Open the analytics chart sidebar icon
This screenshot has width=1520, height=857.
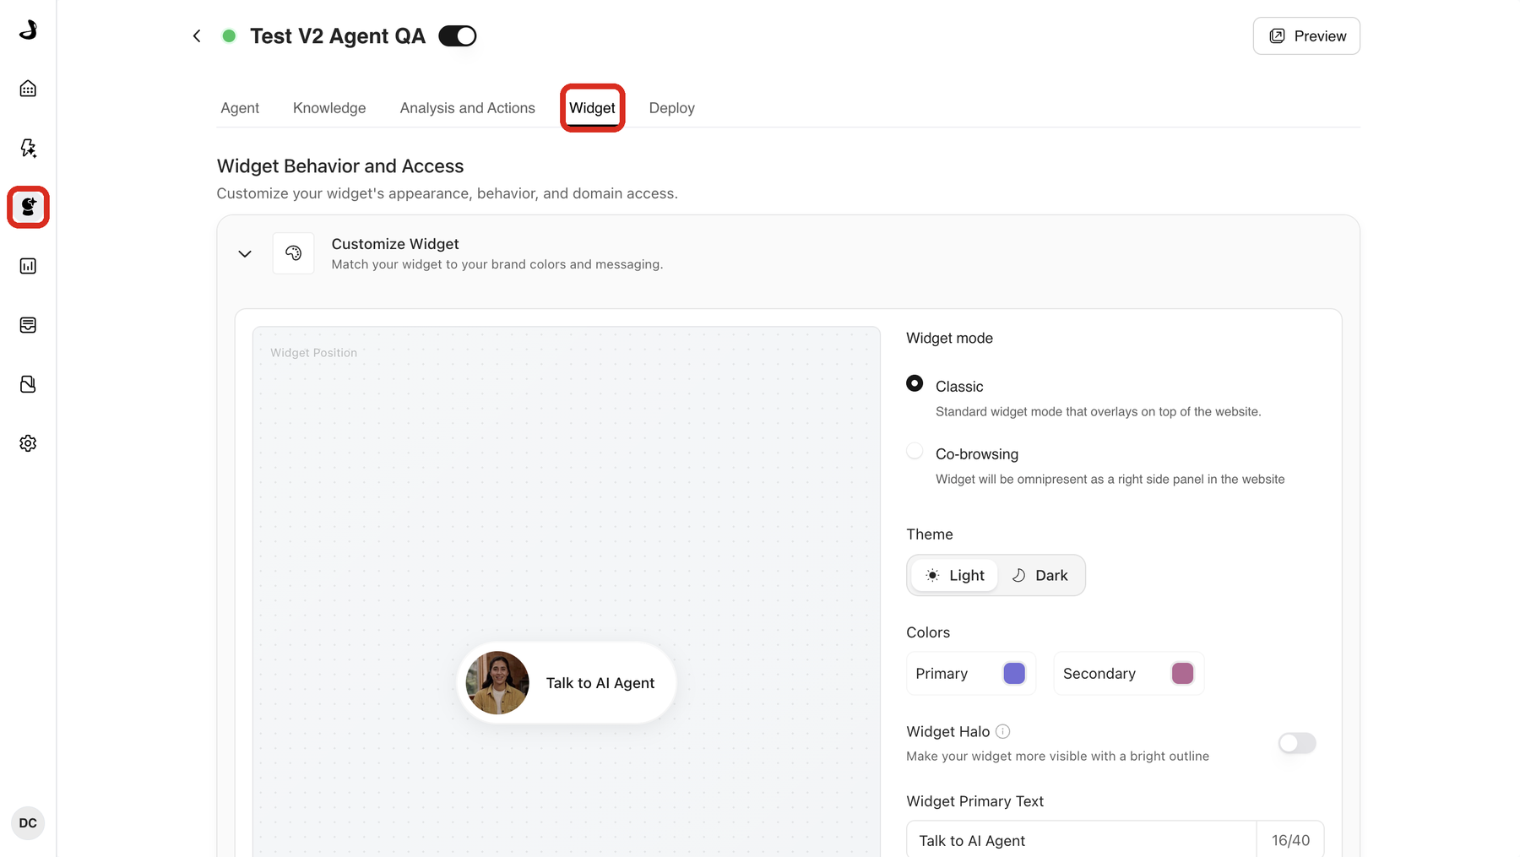28,266
